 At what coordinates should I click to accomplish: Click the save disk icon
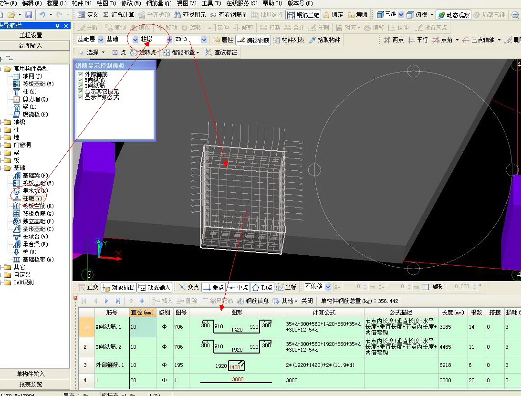tap(29, 15)
